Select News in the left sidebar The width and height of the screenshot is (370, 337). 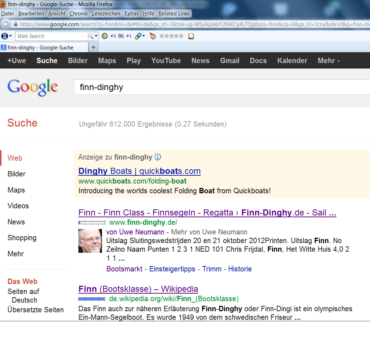click(16, 222)
